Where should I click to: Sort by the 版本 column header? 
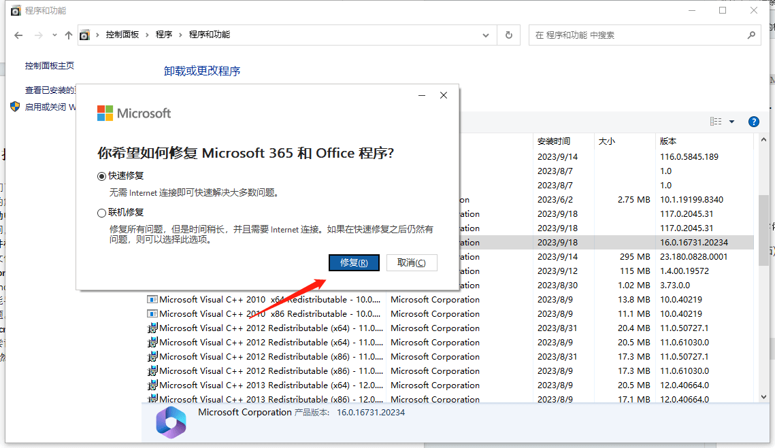pyautogui.click(x=668, y=141)
